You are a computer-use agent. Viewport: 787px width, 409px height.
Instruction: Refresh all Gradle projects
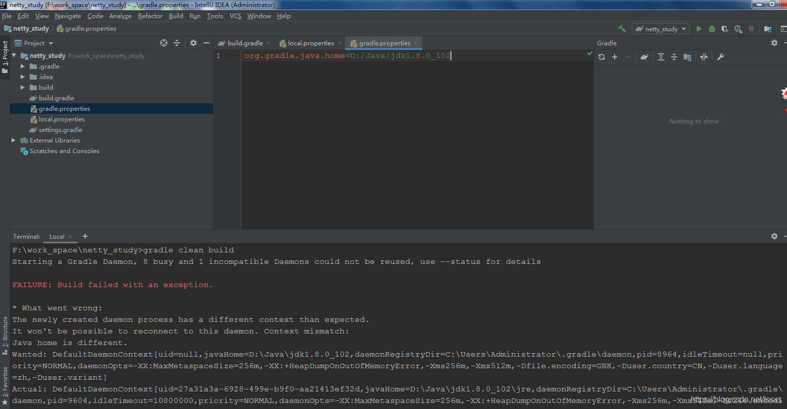point(602,57)
